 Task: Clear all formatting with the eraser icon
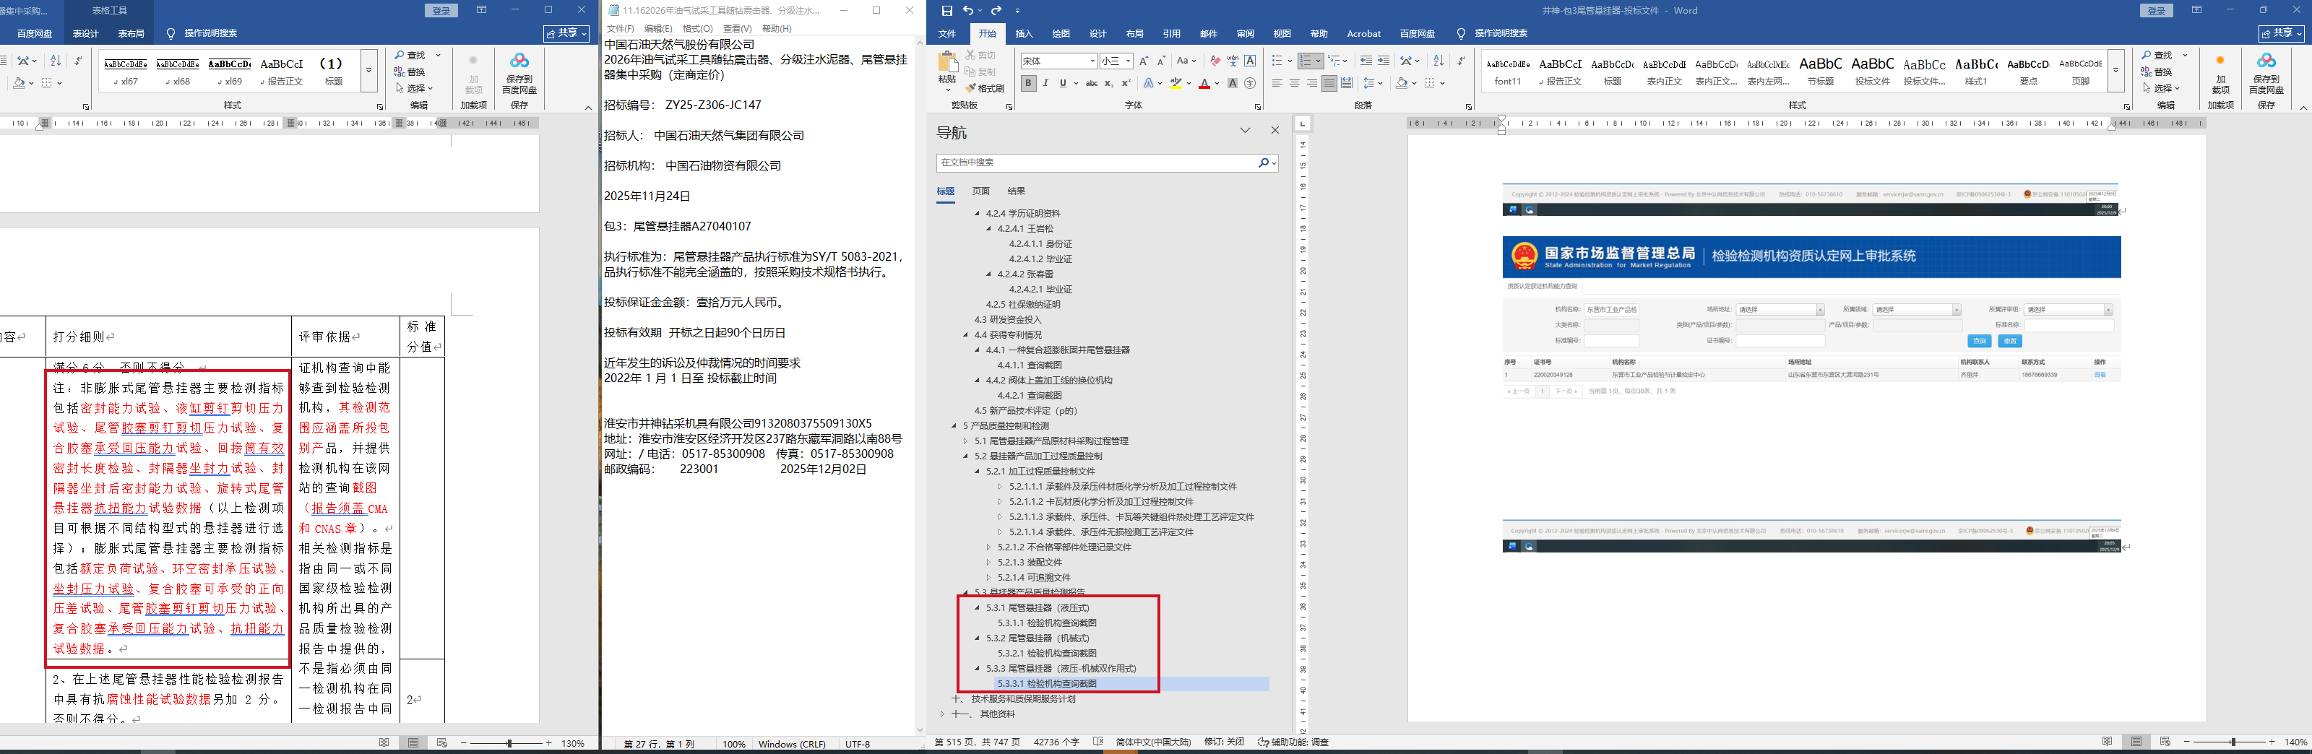(1215, 61)
